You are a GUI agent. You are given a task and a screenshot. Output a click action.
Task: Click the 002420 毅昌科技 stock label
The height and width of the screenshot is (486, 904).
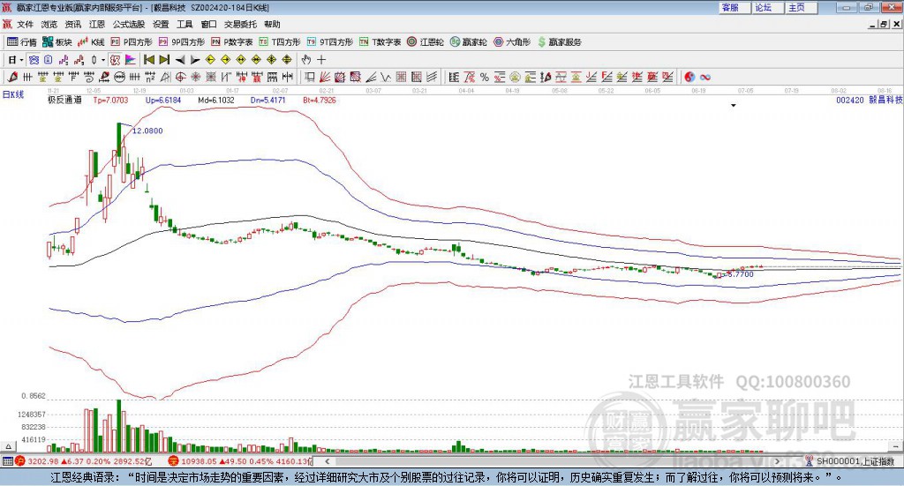(x=869, y=100)
